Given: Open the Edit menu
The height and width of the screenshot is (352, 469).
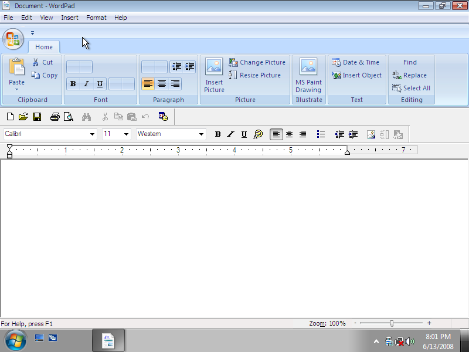Looking at the screenshot, I should click(x=26, y=18).
